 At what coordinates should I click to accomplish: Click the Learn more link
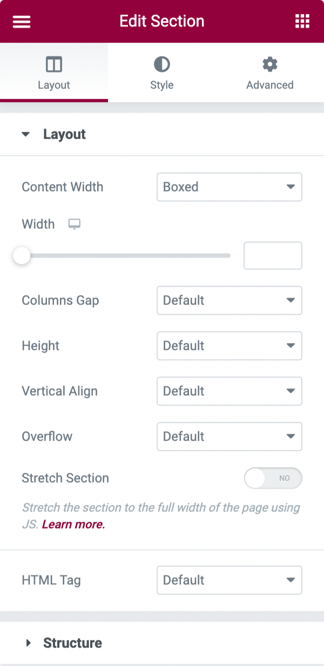pos(73,524)
